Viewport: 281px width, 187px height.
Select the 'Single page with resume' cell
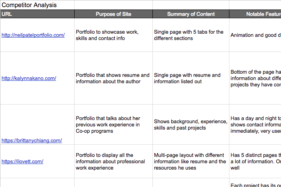(x=191, y=78)
